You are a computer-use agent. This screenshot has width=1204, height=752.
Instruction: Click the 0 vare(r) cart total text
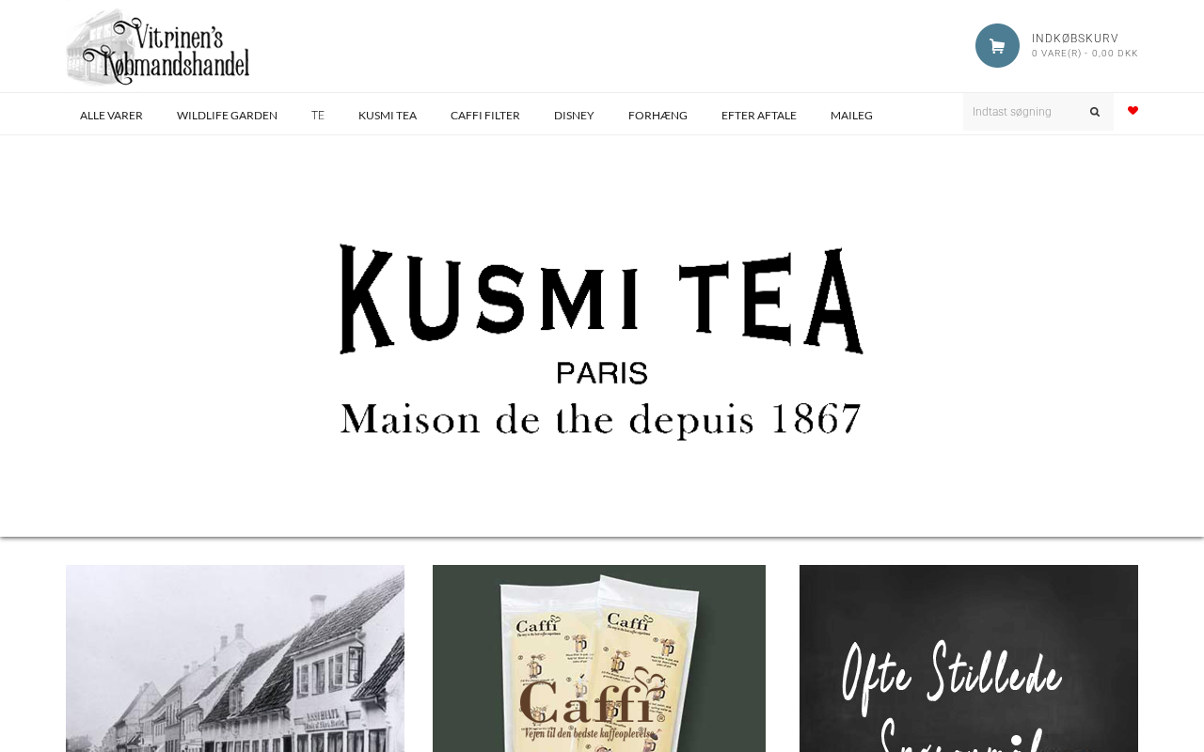[1085, 54]
